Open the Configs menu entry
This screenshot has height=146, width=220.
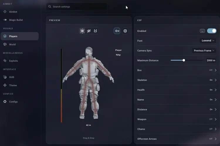pos(20,102)
